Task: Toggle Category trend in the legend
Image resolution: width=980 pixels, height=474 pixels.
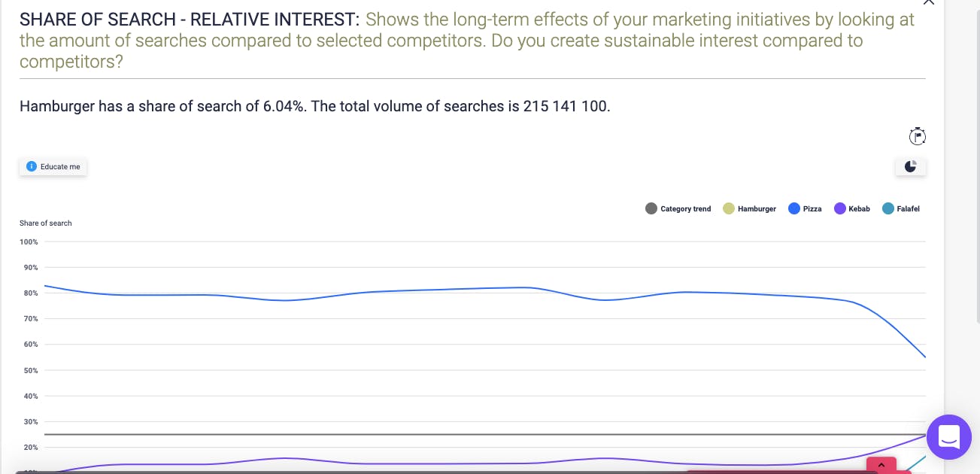Action: (678, 208)
